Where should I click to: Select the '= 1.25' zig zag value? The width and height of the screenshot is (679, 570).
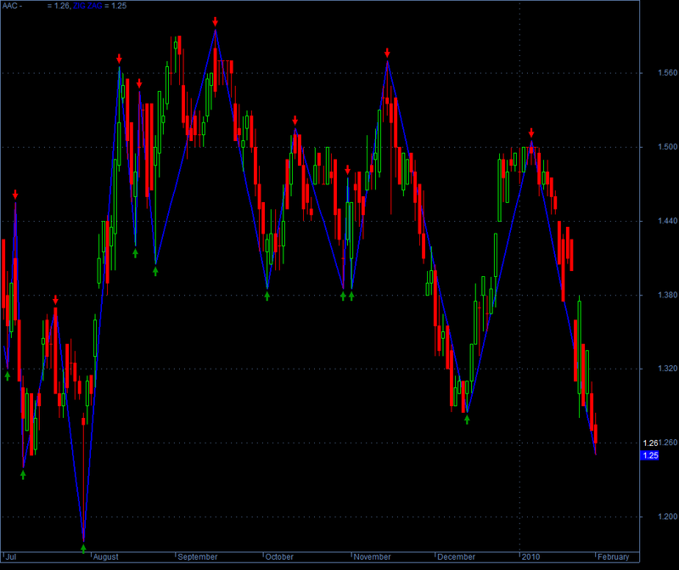tap(115, 6)
